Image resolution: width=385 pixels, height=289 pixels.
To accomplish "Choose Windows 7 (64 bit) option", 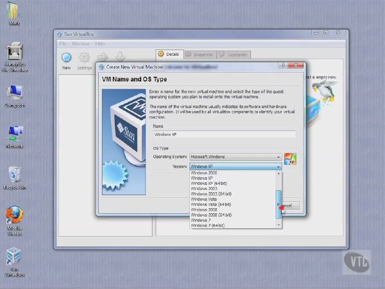I will click(233, 225).
